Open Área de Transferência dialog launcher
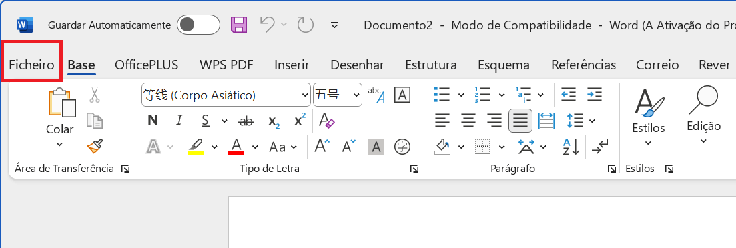The width and height of the screenshot is (736, 248). 125,169
